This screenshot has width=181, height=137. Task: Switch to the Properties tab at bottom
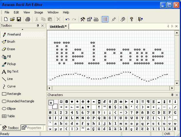tap(32, 128)
